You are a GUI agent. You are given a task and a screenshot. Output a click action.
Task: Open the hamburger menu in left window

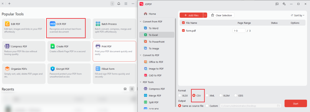126,4
